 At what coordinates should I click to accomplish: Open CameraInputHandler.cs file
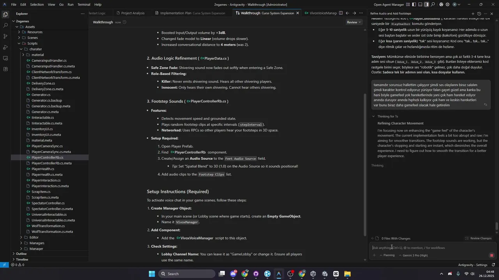click(49, 61)
